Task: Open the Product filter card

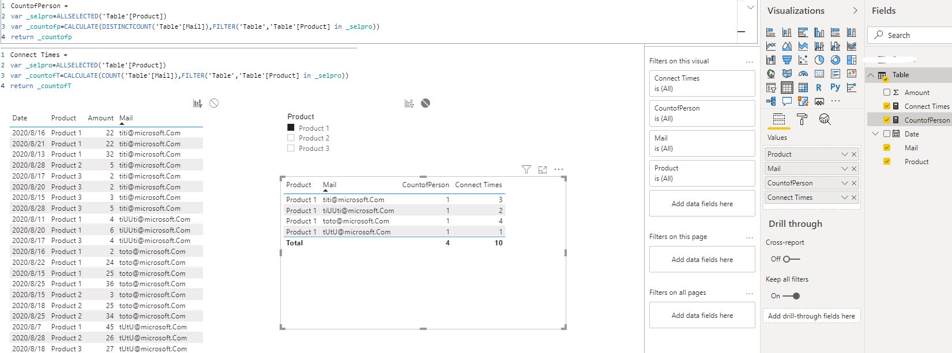Action: point(702,173)
